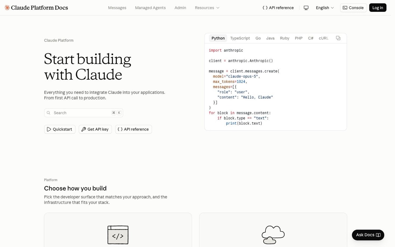This screenshot has width=395, height=247.
Task: Click the Resources chevron arrow
Action: click(218, 8)
